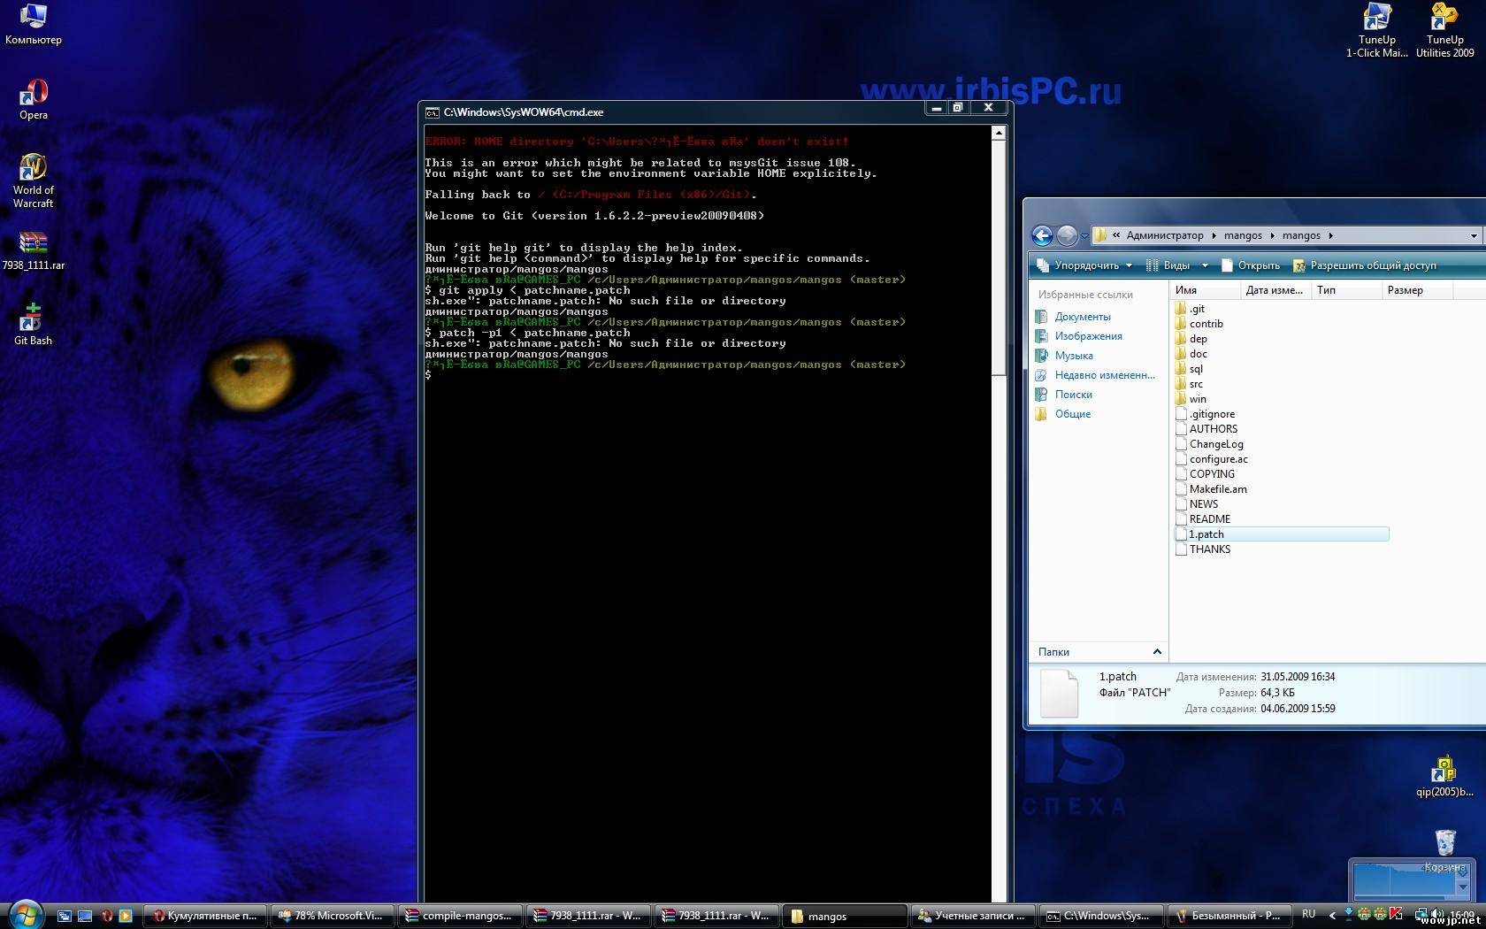Select the contrib folder
This screenshot has width=1486, height=929.
coord(1199,324)
